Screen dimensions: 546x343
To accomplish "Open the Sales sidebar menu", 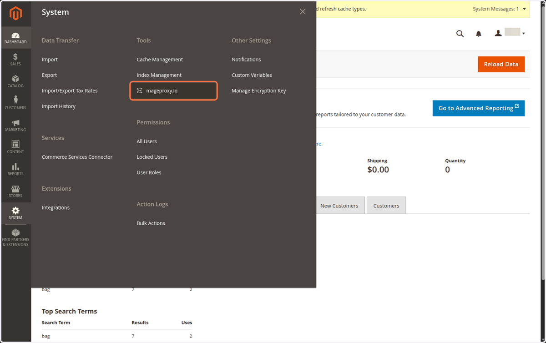I will coord(15,60).
